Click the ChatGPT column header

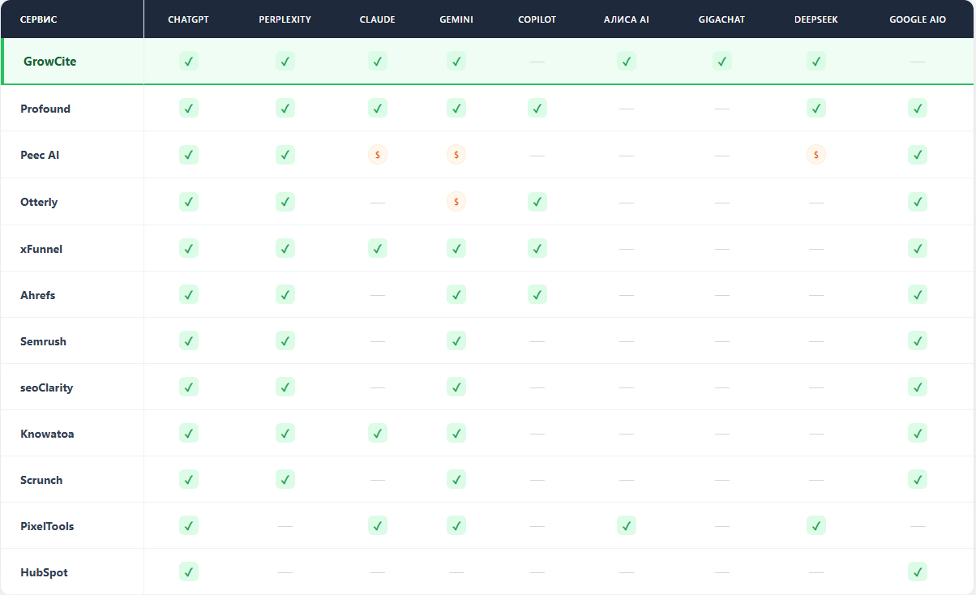tap(189, 19)
